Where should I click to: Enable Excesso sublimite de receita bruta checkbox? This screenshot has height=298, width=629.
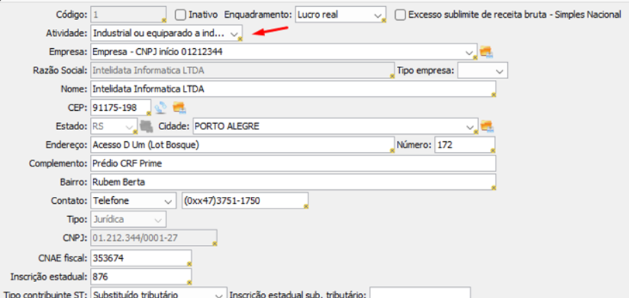(x=401, y=14)
